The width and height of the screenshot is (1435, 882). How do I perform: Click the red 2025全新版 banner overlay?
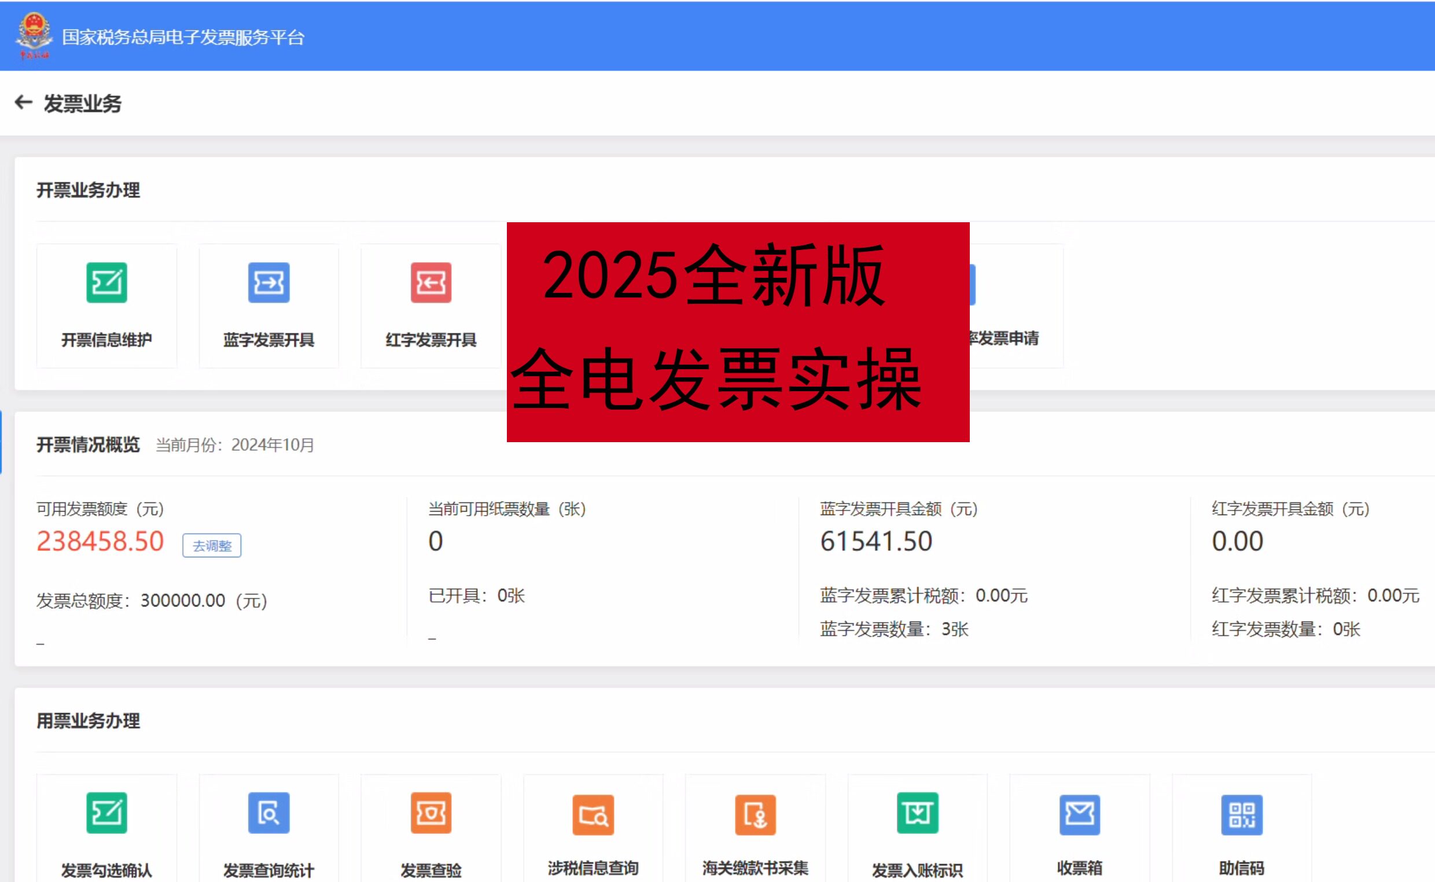tap(738, 332)
